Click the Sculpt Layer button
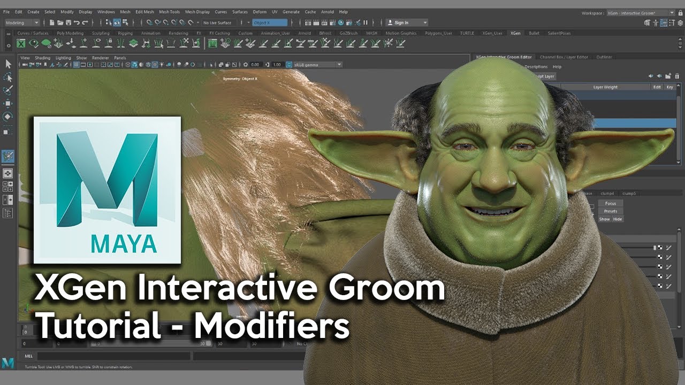The width and height of the screenshot is (685, 385). click(545, 76)
